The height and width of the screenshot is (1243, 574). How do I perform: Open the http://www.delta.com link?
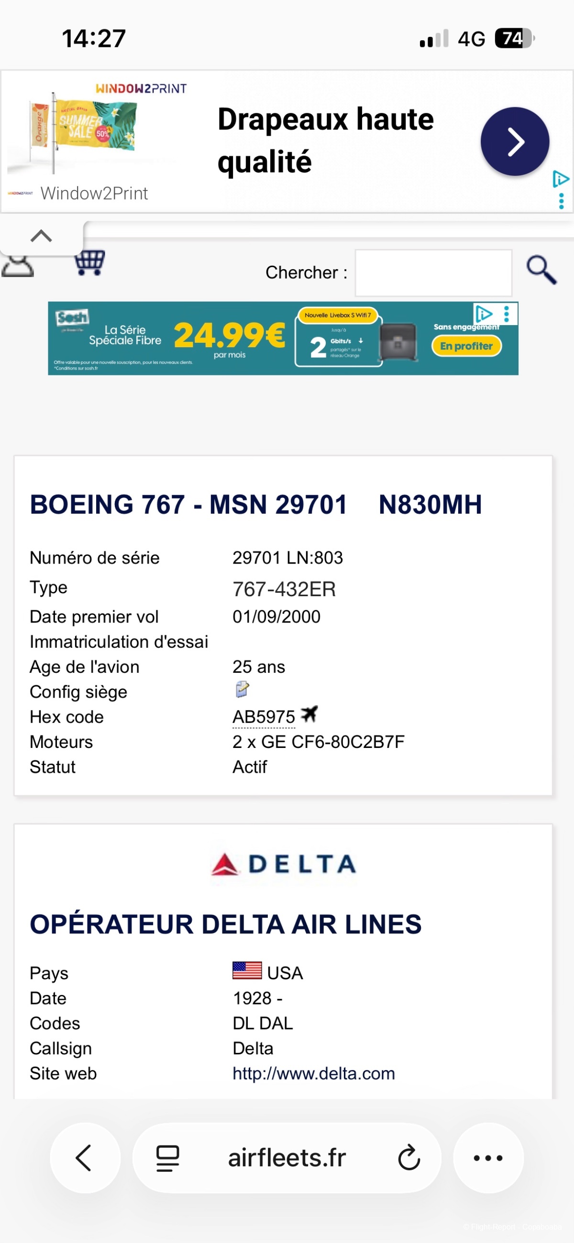314,1073
